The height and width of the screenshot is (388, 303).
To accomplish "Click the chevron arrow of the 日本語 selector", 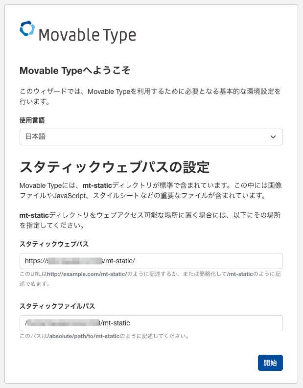I will (x=273, y=137).
